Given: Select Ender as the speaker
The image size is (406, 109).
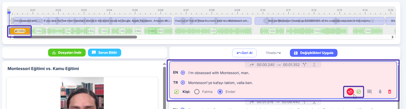Looking at the screenshot, I should (220, 92).
